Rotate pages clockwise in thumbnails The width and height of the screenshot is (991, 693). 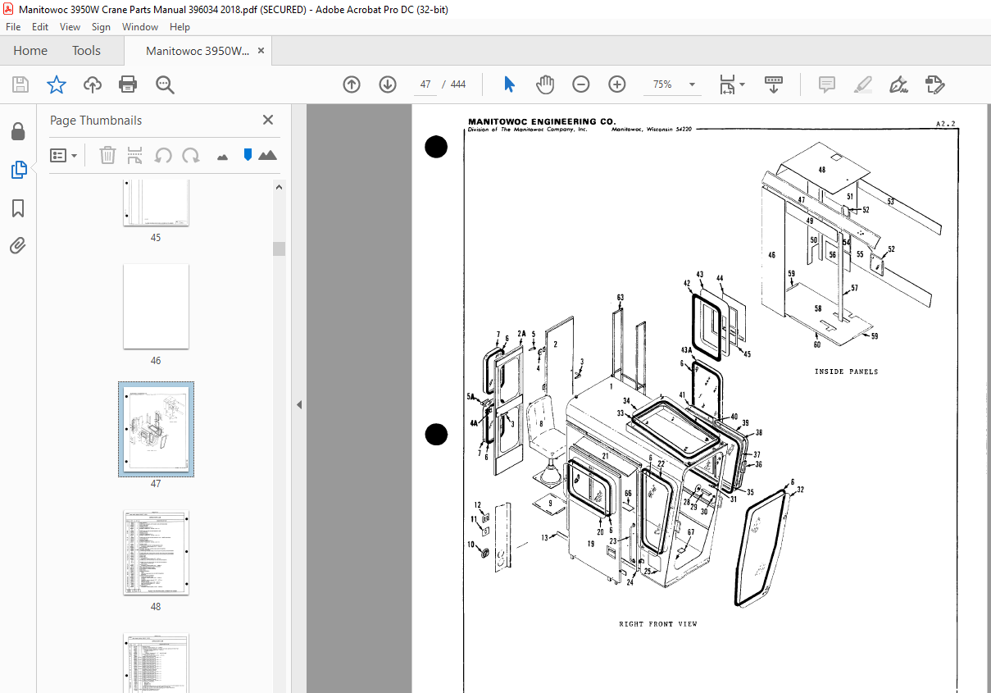(191, 155)
